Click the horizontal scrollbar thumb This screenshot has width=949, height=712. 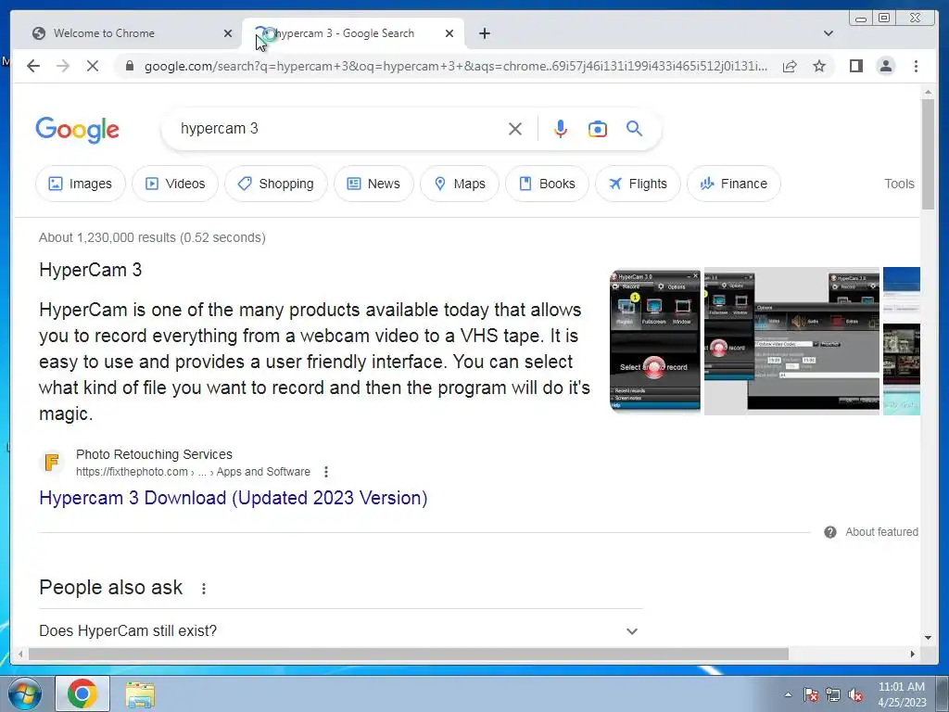[x=409, y=654]
